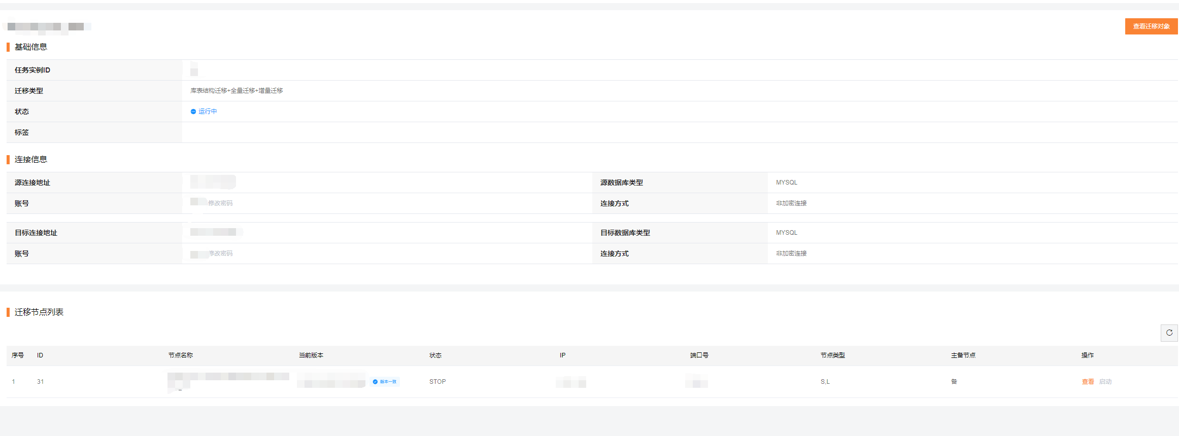
Task: Open 查看迁移对象 to view migration objects
Action: tap(1151, 26)
